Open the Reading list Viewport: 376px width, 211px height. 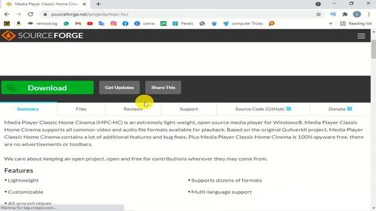tap(356, 23)
